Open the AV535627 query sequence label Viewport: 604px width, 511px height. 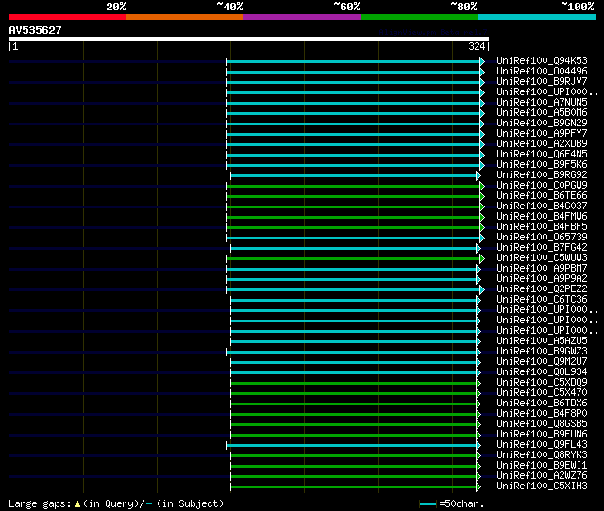click(x=35, y=30)
